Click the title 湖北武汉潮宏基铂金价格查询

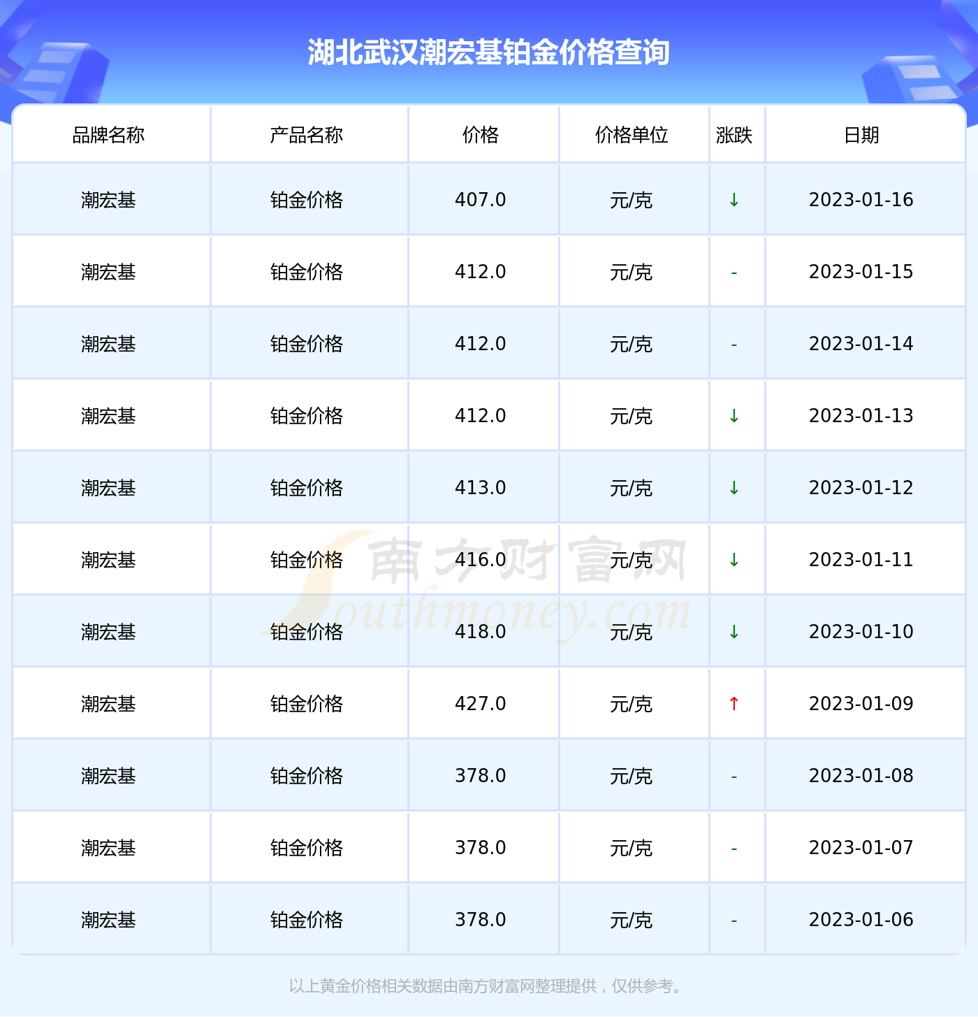[x=488, y=52]
